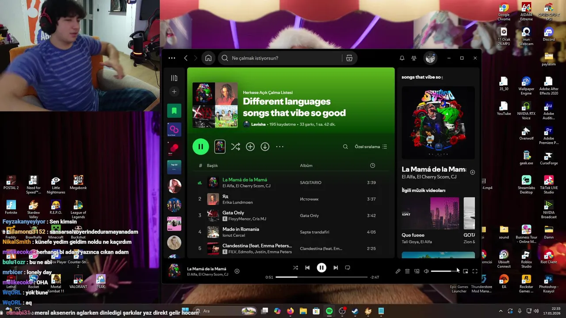This screenshot has width=566, height=318.
Task: Go back with the left navigation arrow
Action: 186,58
